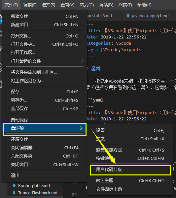This screenshot has width=176, height=198.
Task: Toggle 自动保存 auto save option
Action: click(x=45, y=120)
